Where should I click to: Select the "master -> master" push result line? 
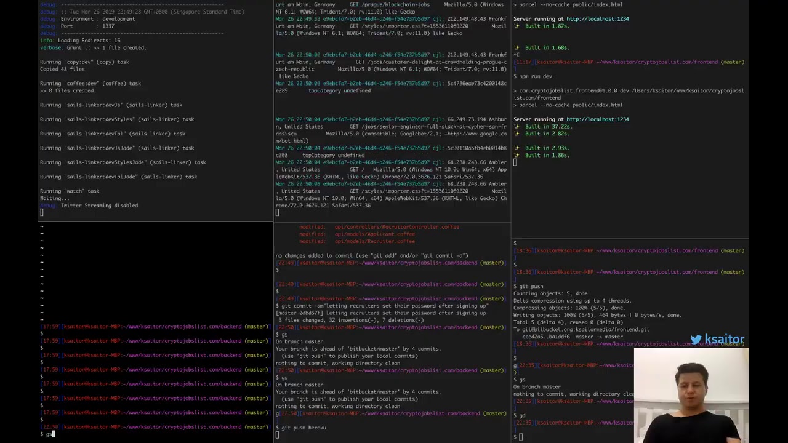[x=573, y=337]
